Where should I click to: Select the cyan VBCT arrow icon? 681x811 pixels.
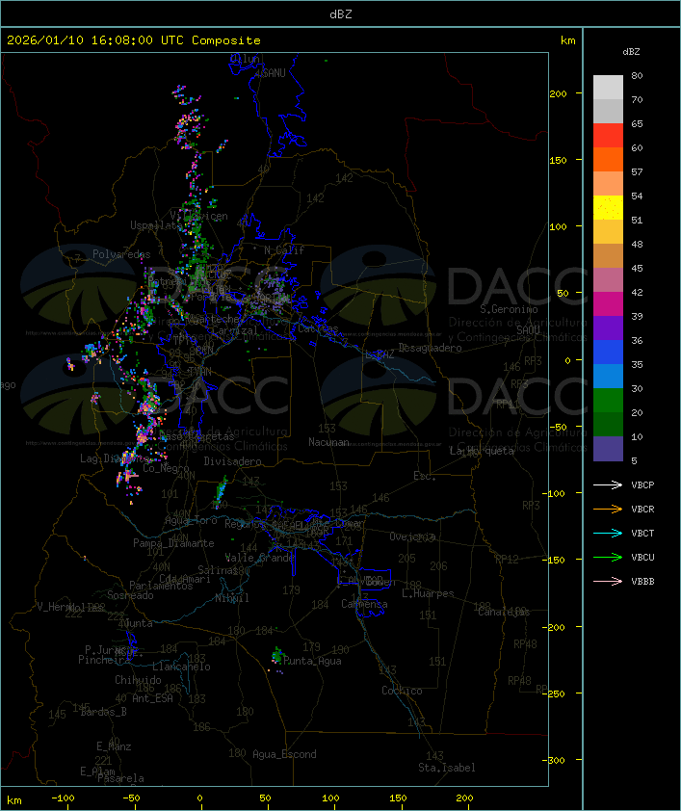coord(608,533)
